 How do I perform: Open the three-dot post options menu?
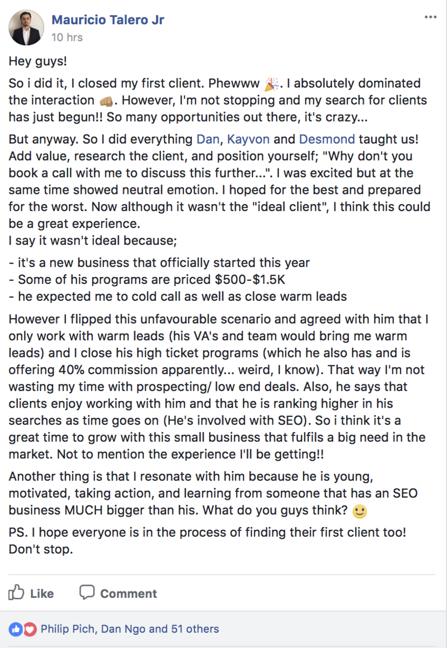point(430,17)
